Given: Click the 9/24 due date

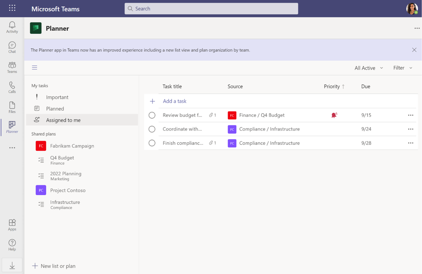Looking at the screenshot, I should point(366,129).
